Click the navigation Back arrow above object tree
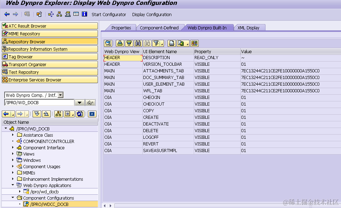The image size is (341, 208). pyautogui.click(x=6, y=114)
